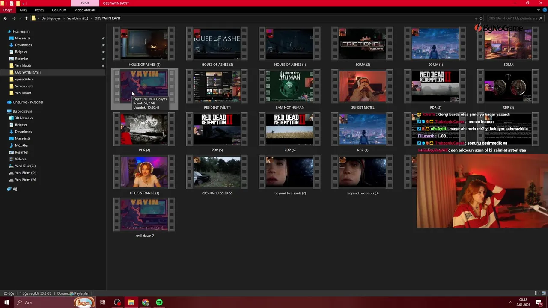Click Bu bilgisayar in the address breadcrumb
548x308 pixels.
pos(51,18)
